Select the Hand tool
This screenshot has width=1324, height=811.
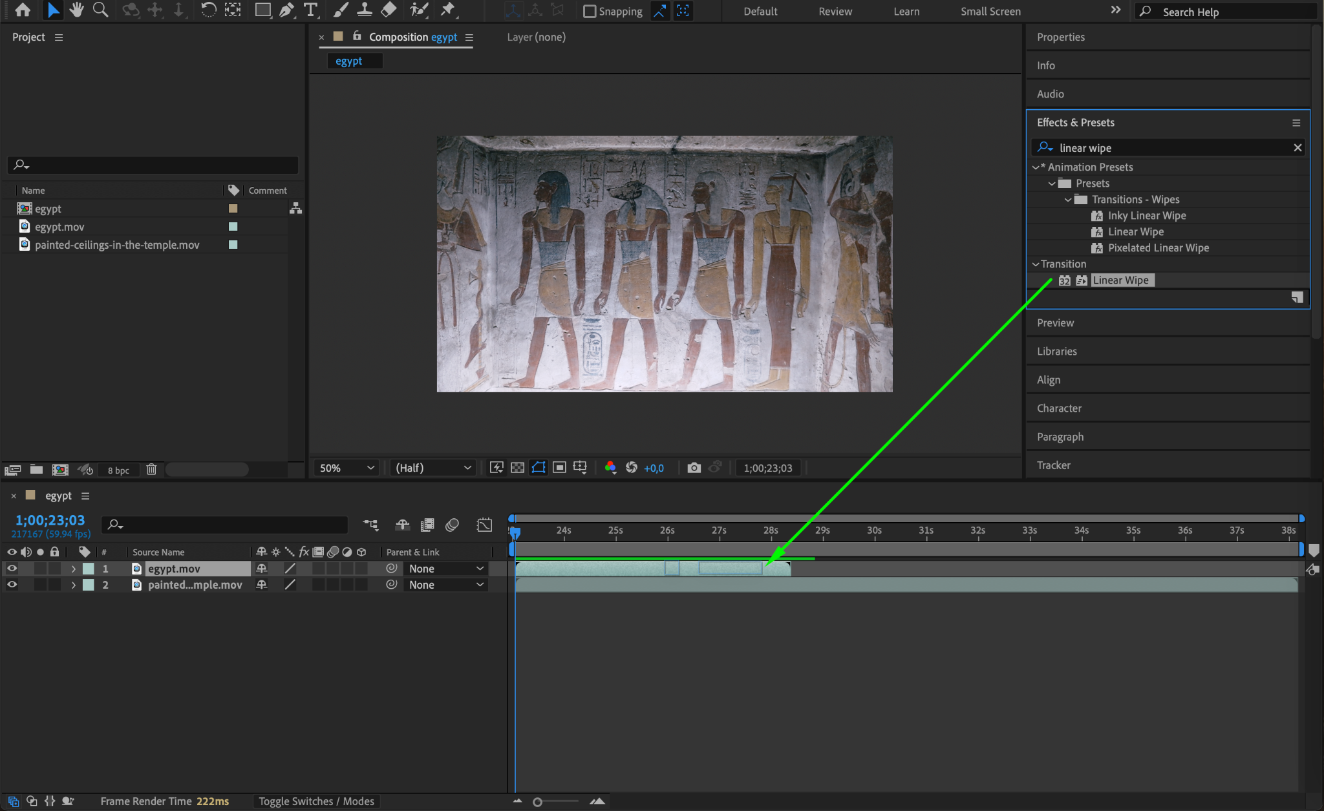(77, 10)
